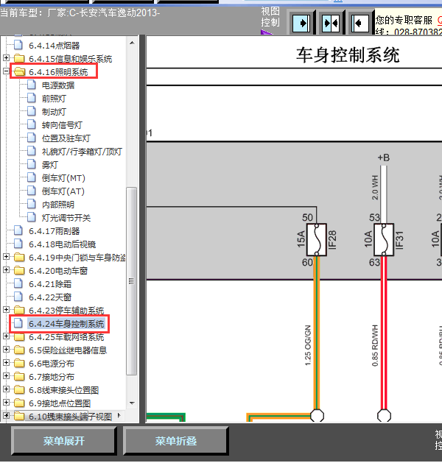
Task: Click the tree scrollbar down arrow
Action: pos(132,403)
